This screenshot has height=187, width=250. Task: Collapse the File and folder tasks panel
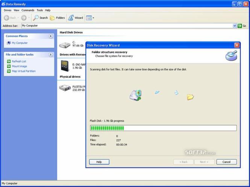[x=50, y=54]
